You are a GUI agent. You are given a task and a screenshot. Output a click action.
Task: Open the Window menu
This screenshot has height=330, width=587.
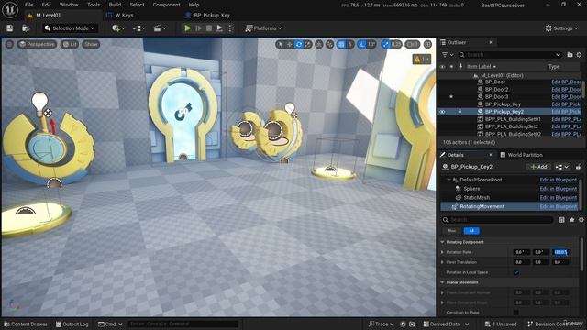click(69, 5)
